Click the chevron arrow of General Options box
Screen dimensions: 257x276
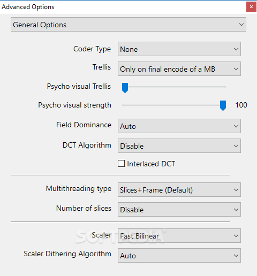coord(241,25)
